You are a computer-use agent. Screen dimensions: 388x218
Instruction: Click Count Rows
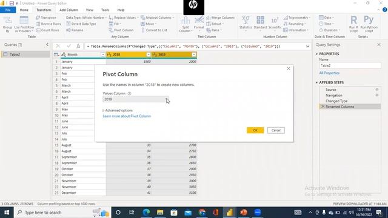pyautogui.click(x=47, y=30)
